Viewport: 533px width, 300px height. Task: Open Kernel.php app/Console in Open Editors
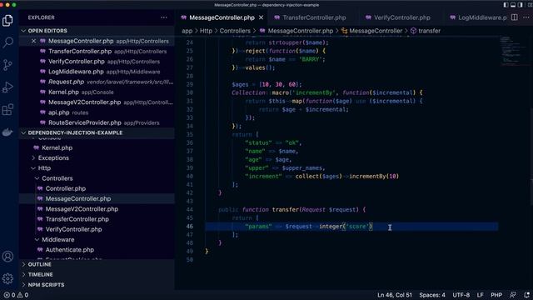tap(97, 92)
